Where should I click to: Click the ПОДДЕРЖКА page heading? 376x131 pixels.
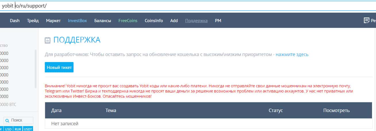77,40
